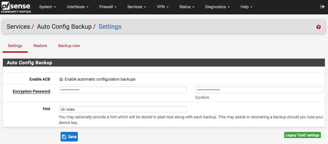Switch to the Backup now tab
Viewport: 328px width, 144px height.
click(x=69, y=46)
